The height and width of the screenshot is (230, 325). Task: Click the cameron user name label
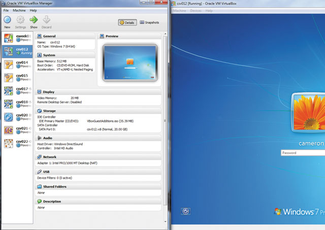tap(311, 143)
